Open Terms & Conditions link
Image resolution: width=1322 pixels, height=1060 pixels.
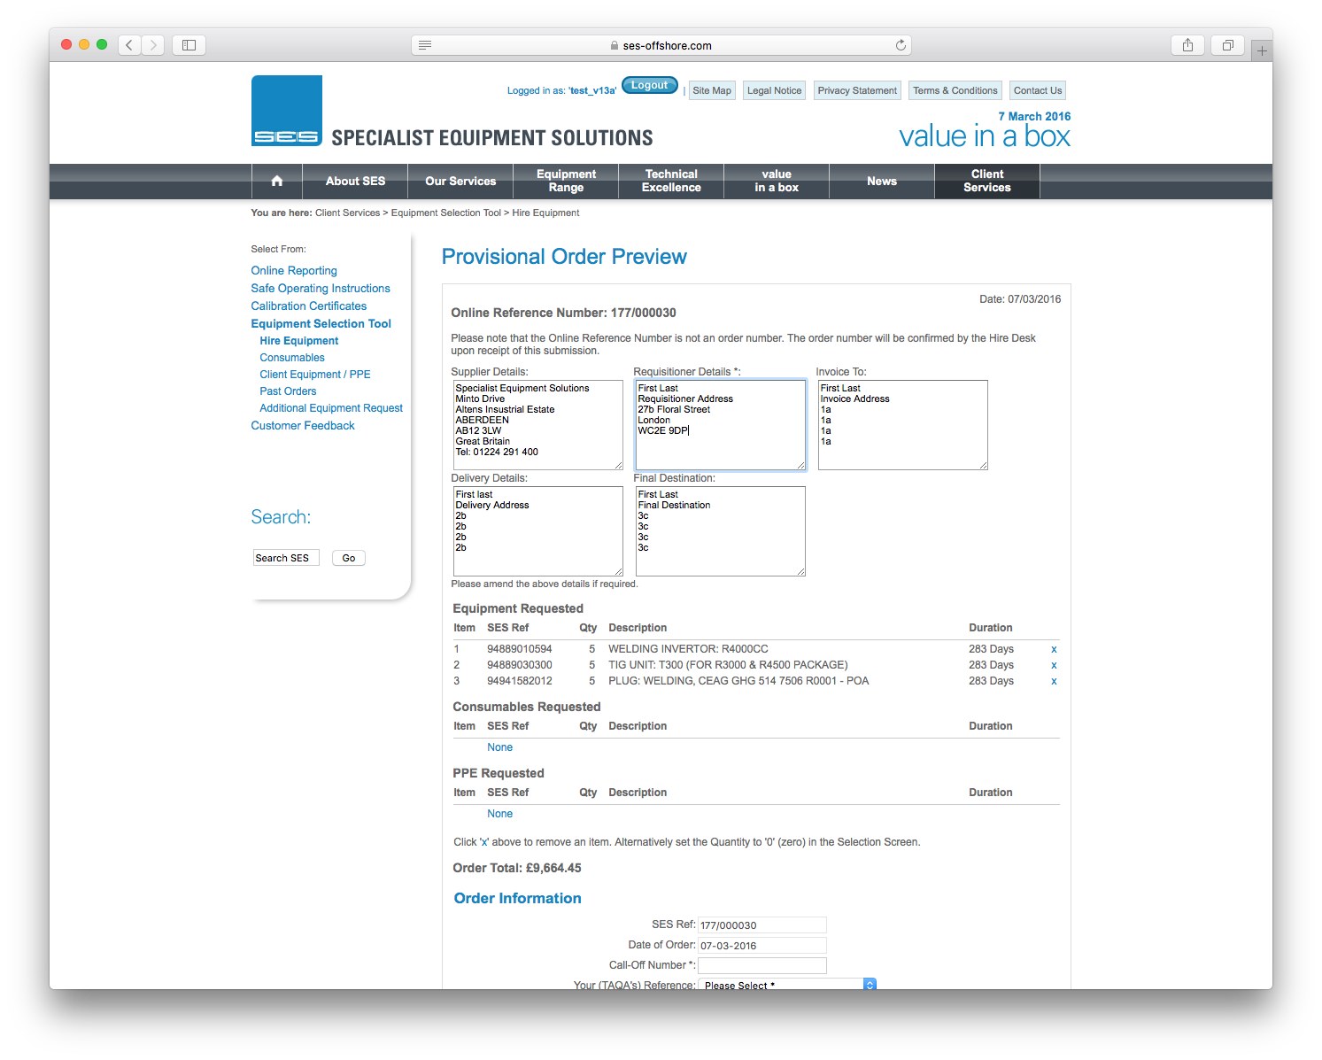pos(955,90)
